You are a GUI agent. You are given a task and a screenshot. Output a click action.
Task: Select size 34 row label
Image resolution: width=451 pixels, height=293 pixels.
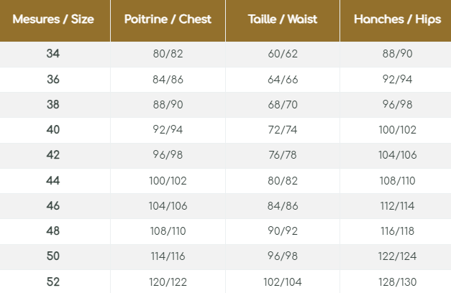[53, 55]
